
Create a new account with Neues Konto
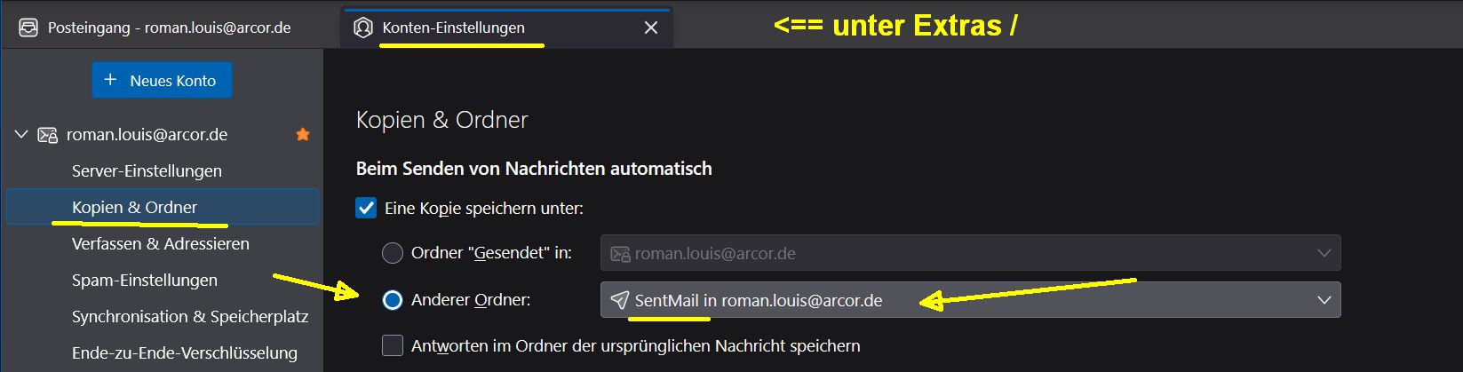click(x=162, y=80)
